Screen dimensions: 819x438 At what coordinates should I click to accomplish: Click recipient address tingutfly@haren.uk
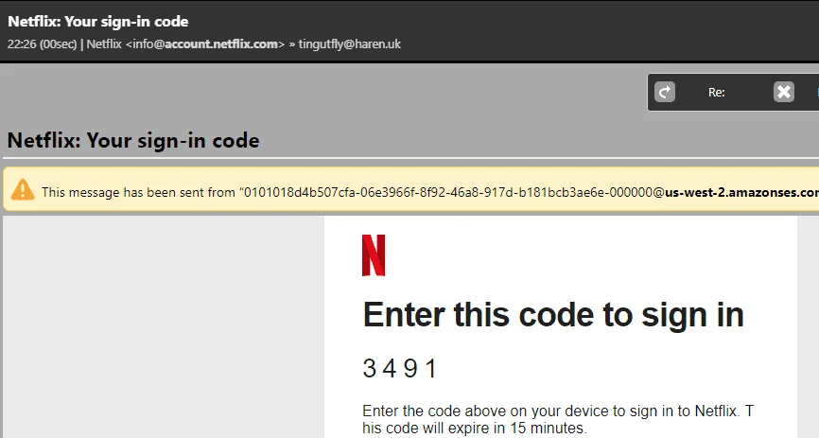pos(349,44)
